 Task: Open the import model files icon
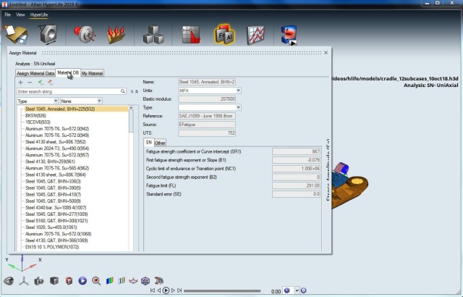pyautogui.click(x=17, y=35)
